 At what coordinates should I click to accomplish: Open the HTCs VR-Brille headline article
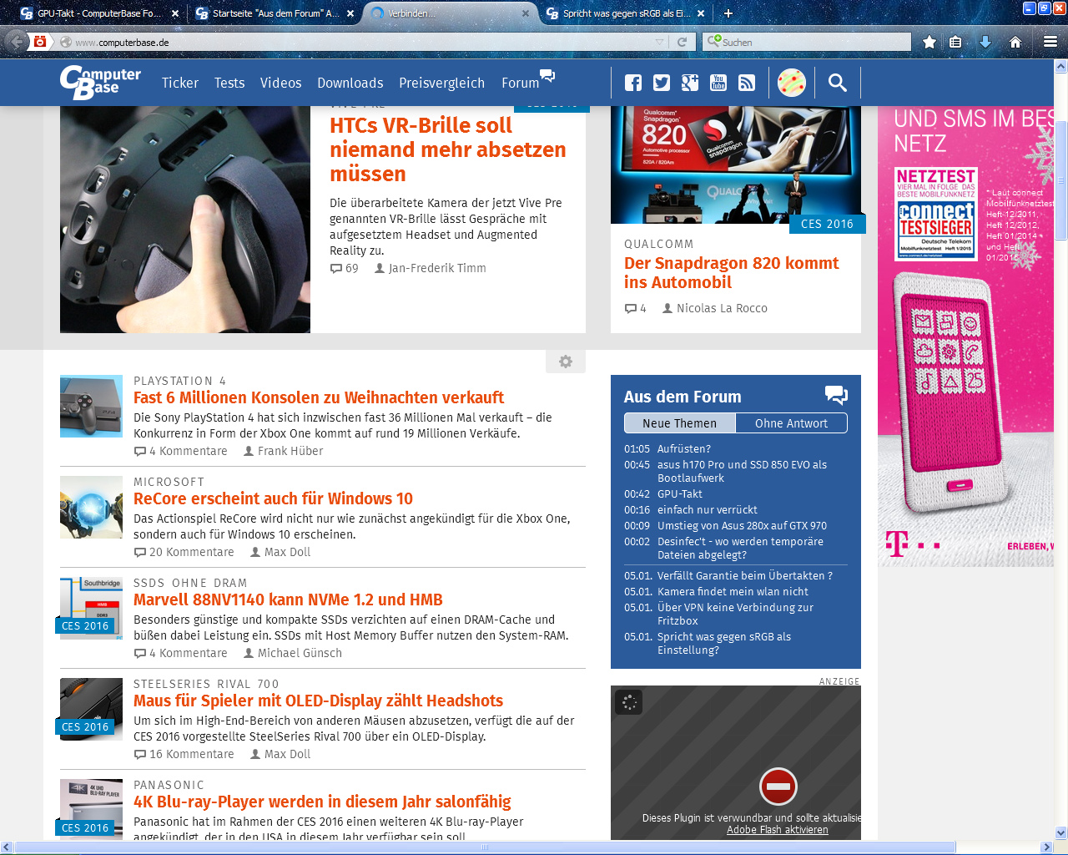pos(448,149)
